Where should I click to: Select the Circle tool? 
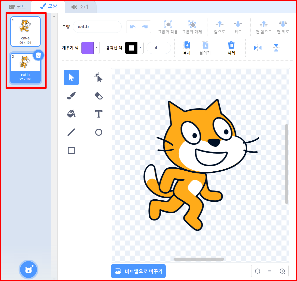(x=98, y=132)
